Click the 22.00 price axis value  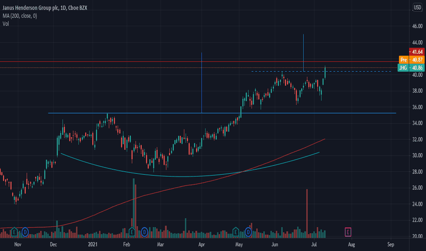click(417, 220)
